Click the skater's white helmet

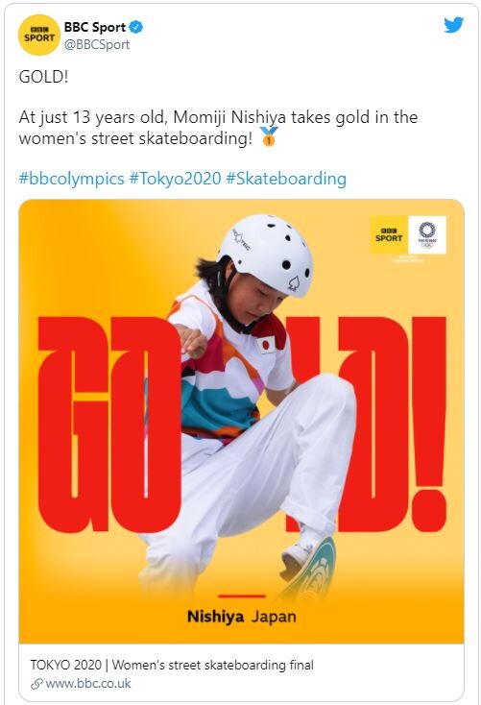[266, 254]
